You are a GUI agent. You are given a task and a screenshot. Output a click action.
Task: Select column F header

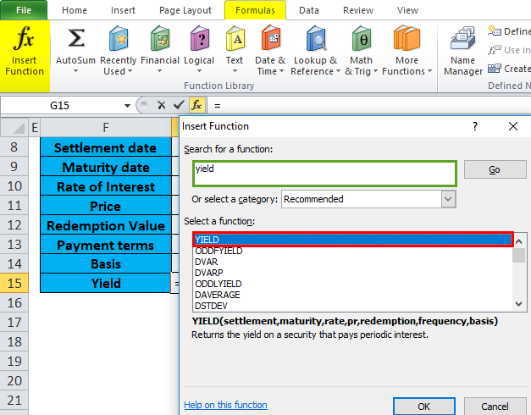(x=106, y=127)
